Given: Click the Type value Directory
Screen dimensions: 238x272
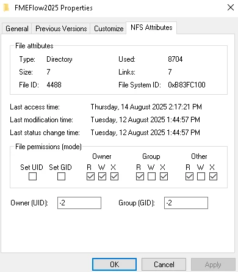Looking at the screenshot, I should pos(59,59).
